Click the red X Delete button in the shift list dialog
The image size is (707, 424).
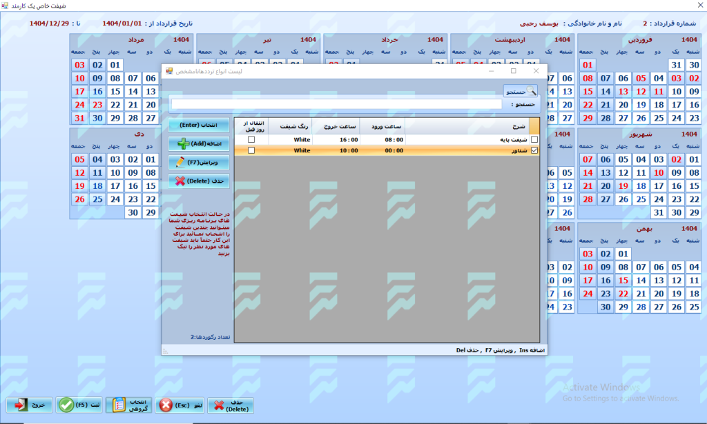point(199,181)
